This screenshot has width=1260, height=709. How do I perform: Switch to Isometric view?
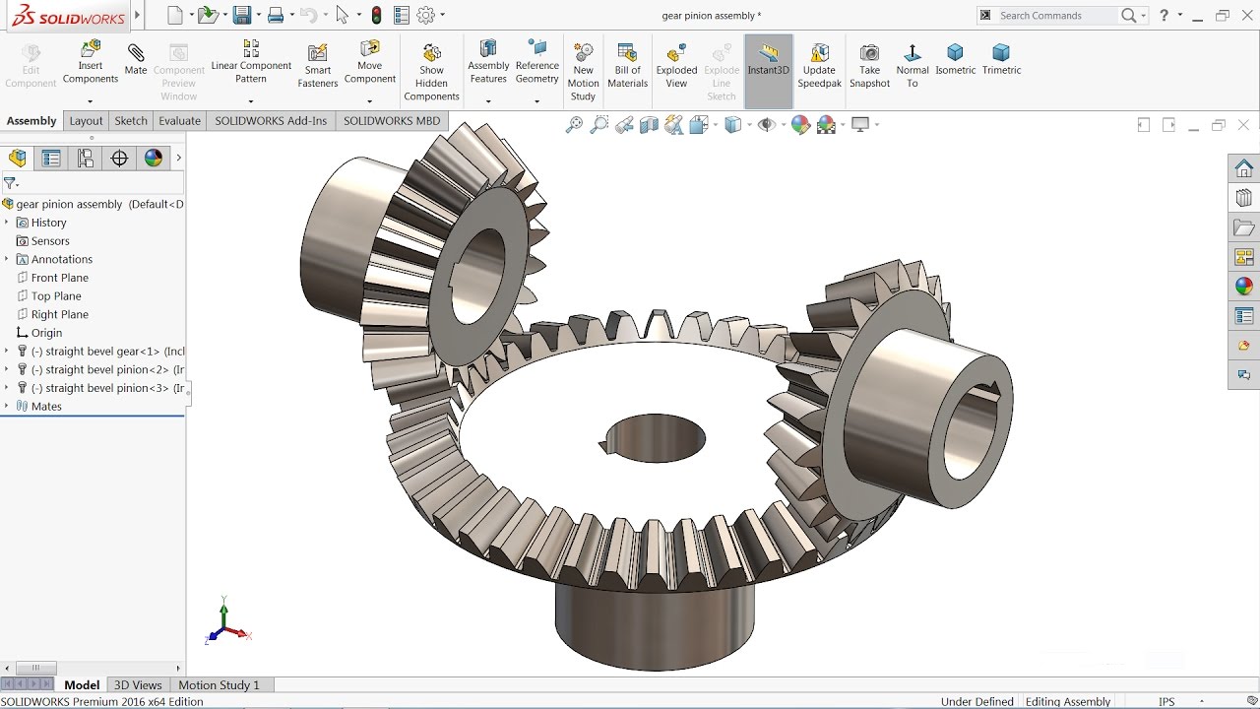pyautogui.click(x=955, y=59)
